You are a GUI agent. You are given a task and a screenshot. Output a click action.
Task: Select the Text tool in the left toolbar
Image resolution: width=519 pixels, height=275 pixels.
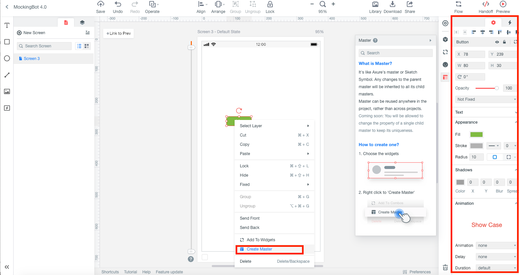tap(7, 25)
